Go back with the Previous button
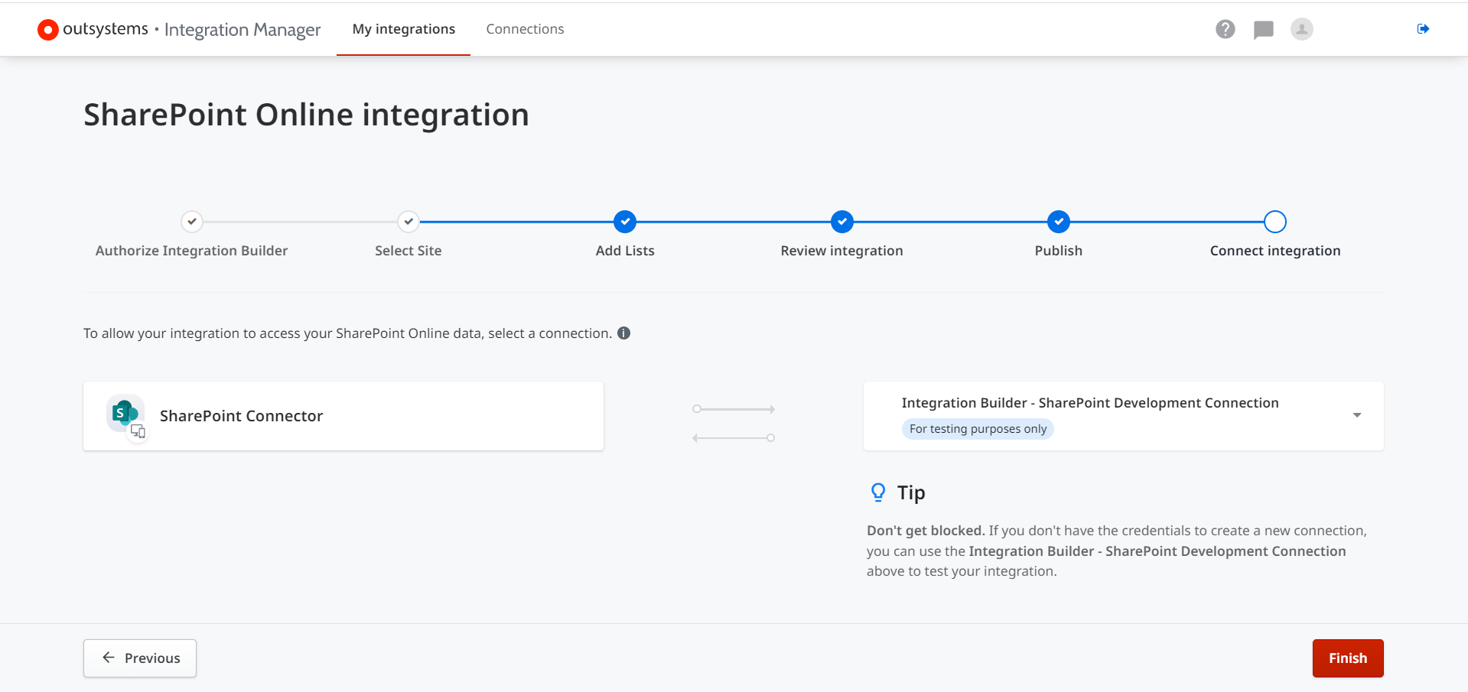Viewport: 1468px width, 692px height. point(140,658)
